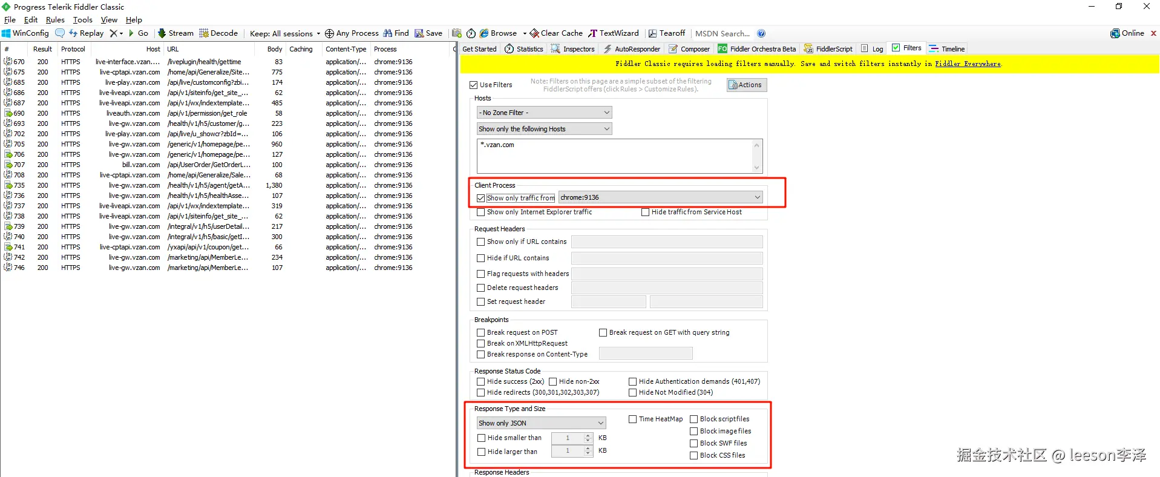Switch to the AutoResponder tab
The image size is (1160, 477).
coord(632,49)
